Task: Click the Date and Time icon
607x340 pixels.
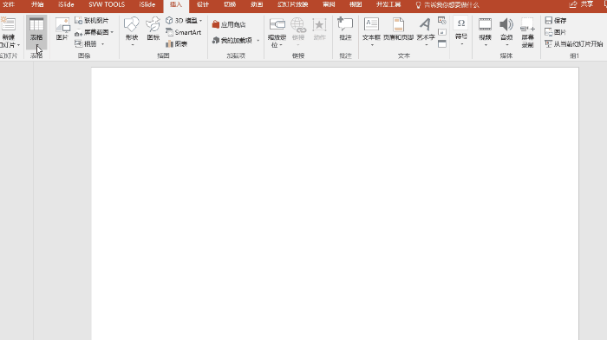Action: point(442,20)
